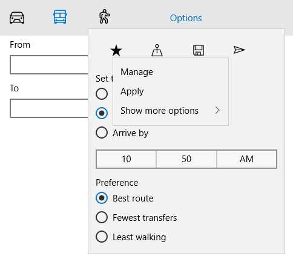The height and width of the screenshot is (262, 293).
Task: Click the star favorites icon
Action: point(116,50)
